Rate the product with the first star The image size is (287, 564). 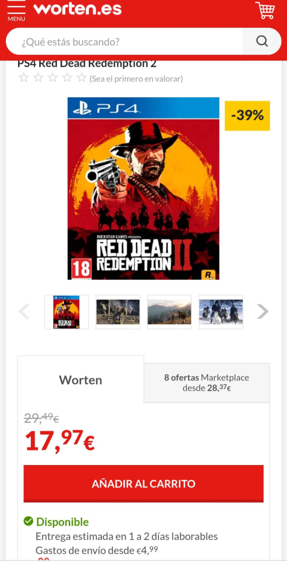point(24,78)
